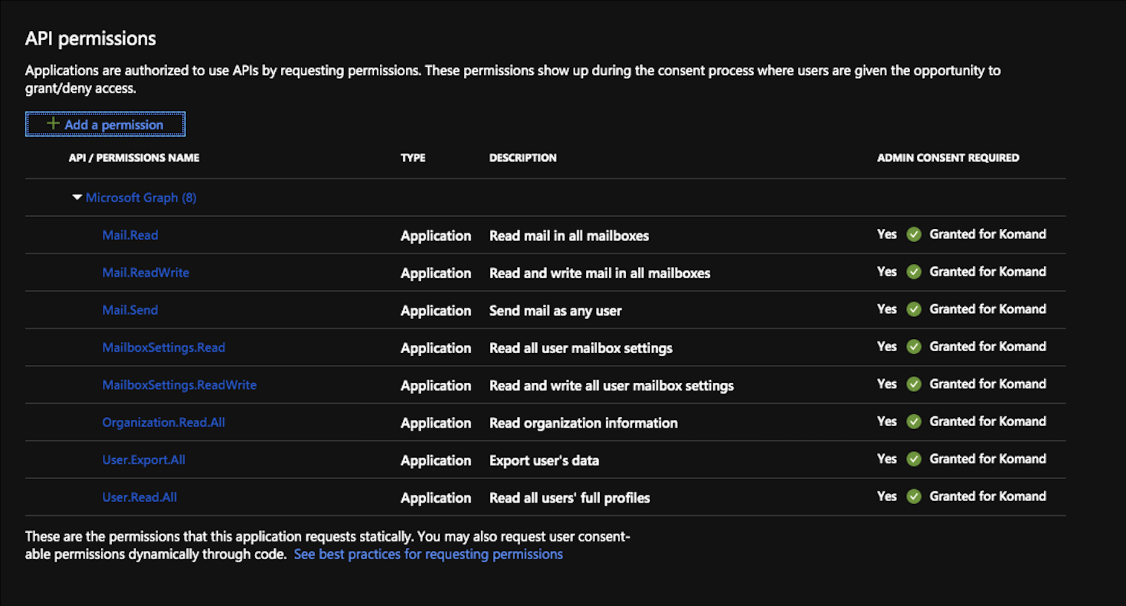Click the green granted checkmark for Mail.Read
This screenshot has width=1126, height=606.
pyautogui.click(x=914, y=234)
